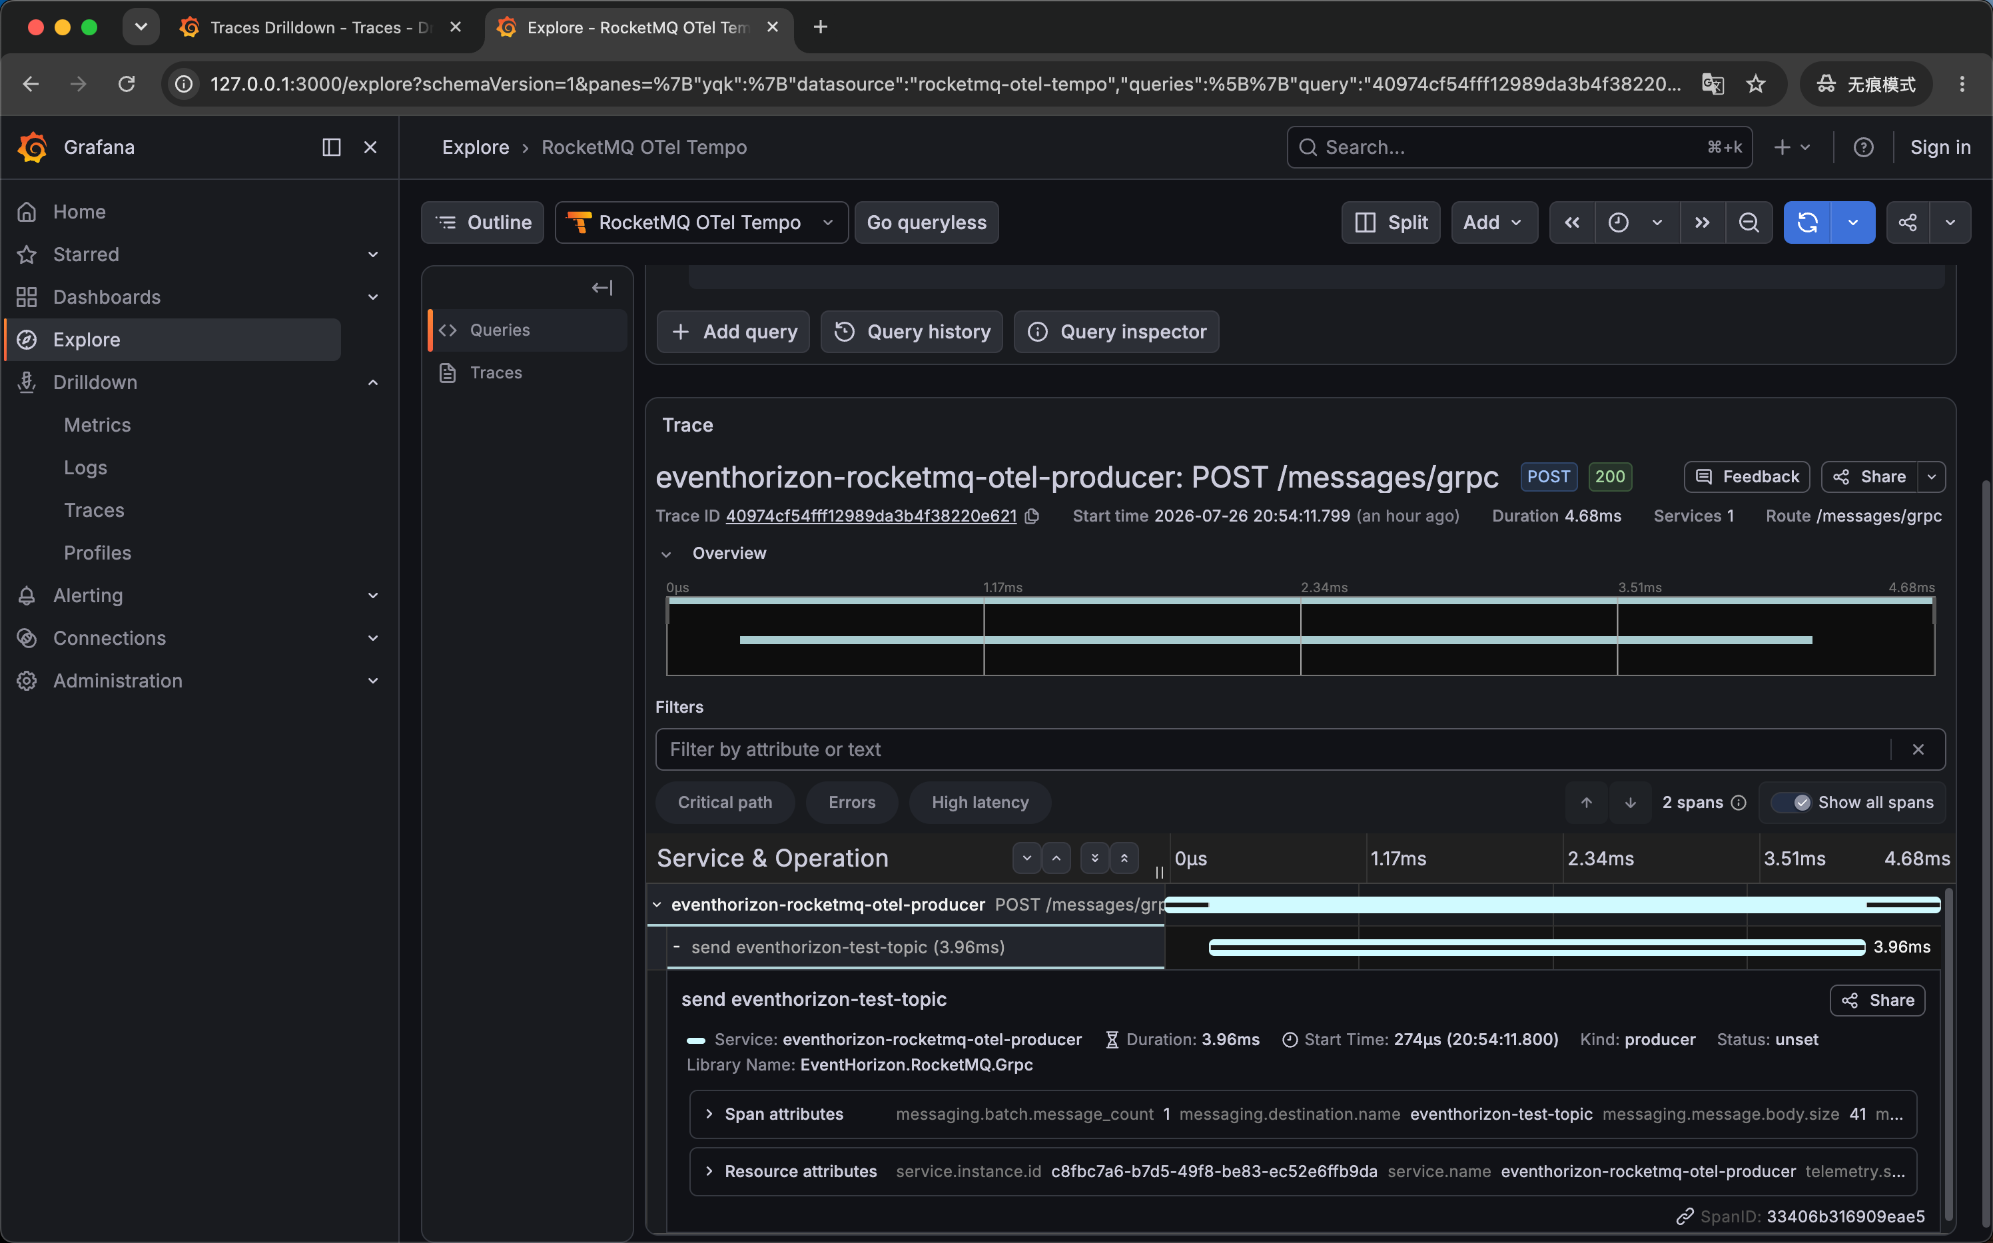Toggle the High latency filter
The image size is (1993, 1243).
click(980, 803)
